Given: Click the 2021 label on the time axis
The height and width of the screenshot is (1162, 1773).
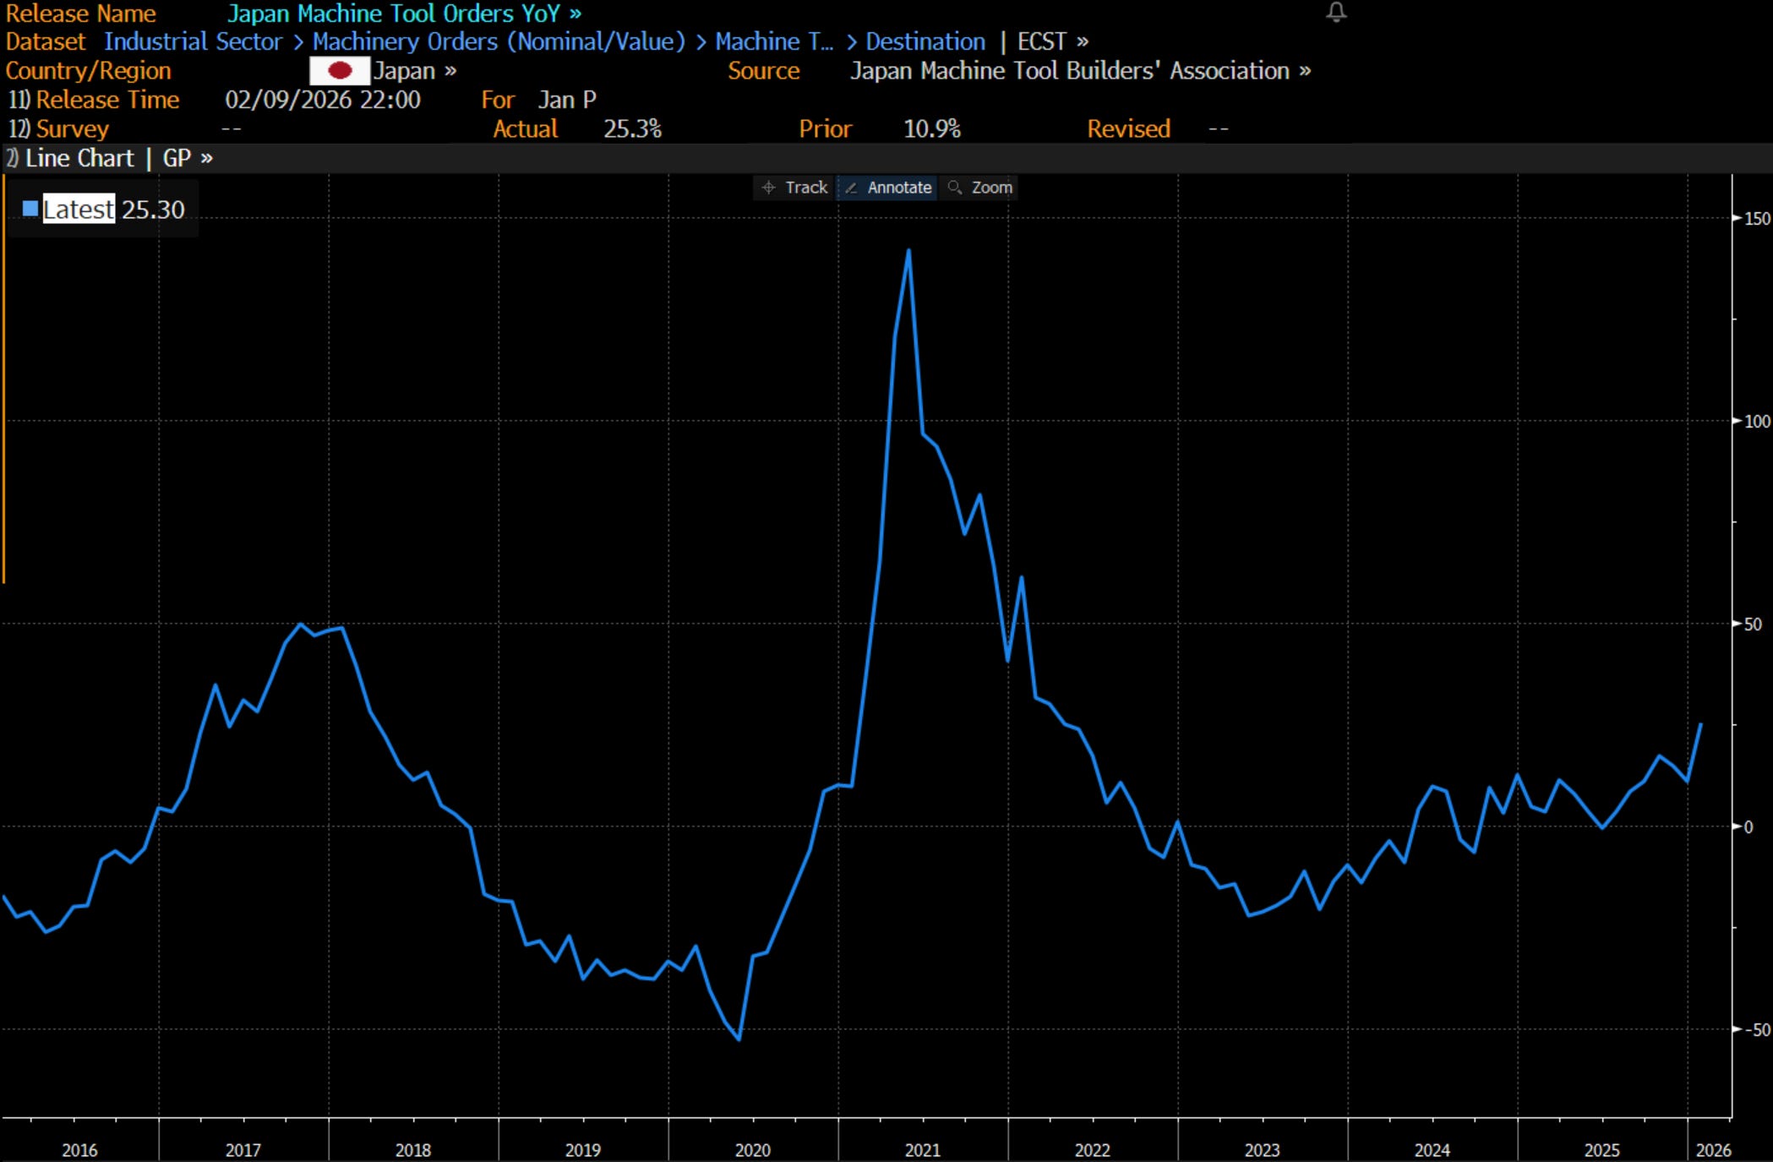Looking at the screenshot, I should click(x=922, y=1150).
